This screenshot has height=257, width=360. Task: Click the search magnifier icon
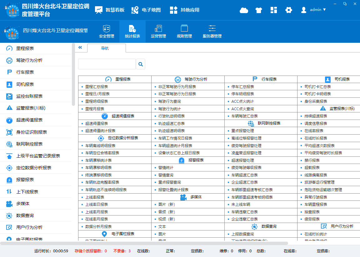click(141, 64)
